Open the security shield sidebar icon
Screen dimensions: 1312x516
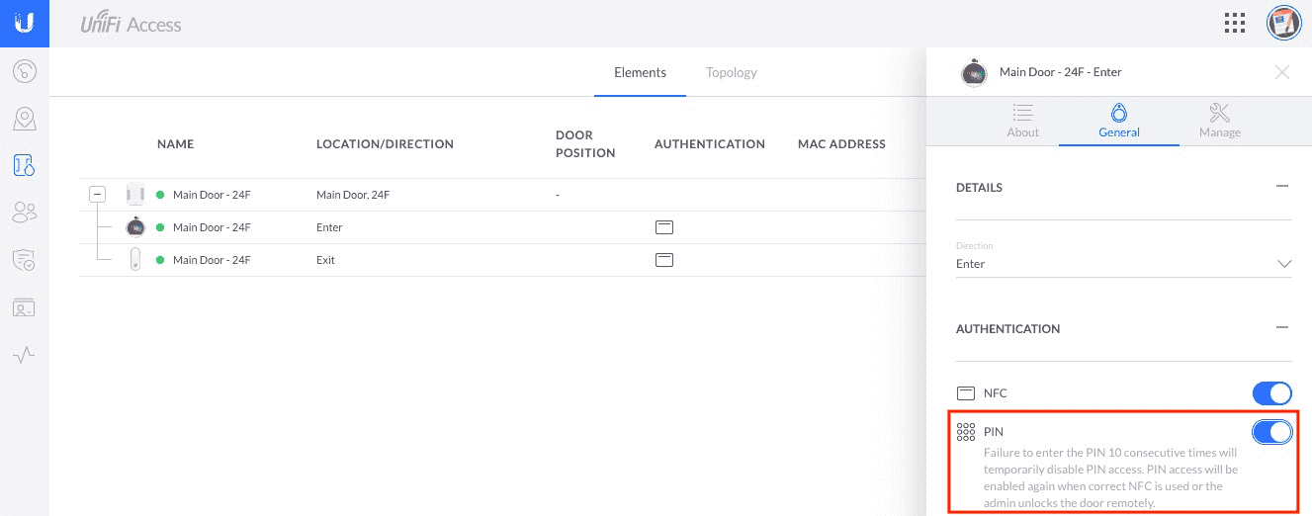coord(25,260)
